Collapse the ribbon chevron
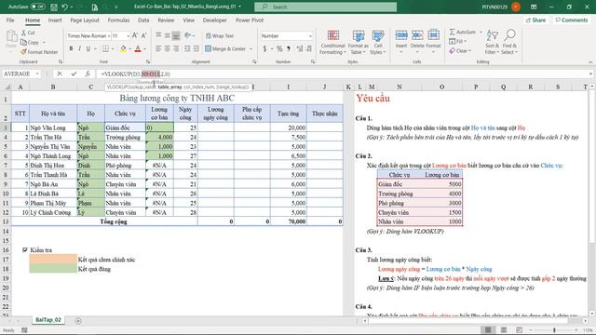Image resolution: width=596 pixels, height=335 pixels. [590, 62]
